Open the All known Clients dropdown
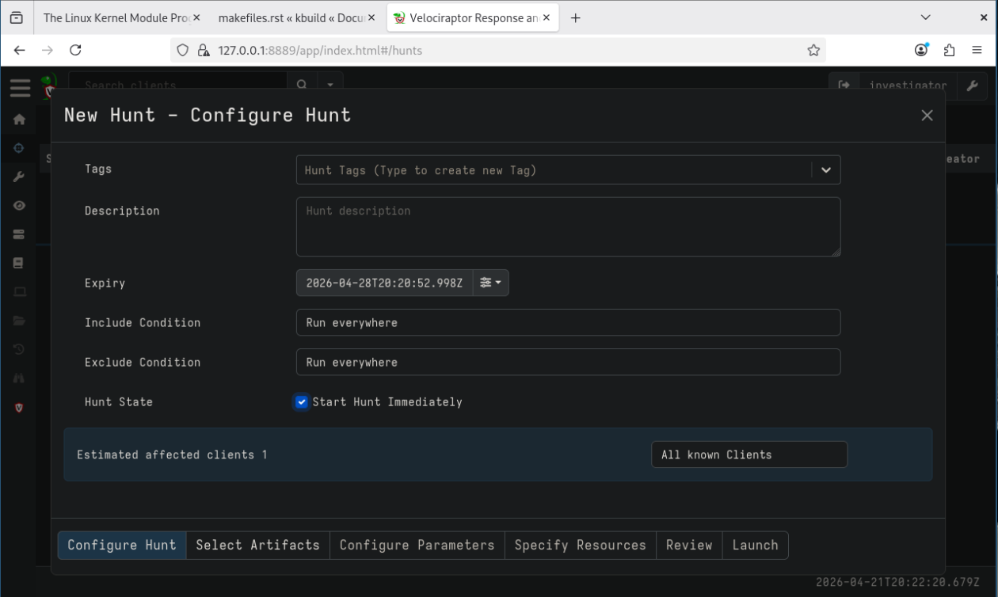 tap(749, 454)
